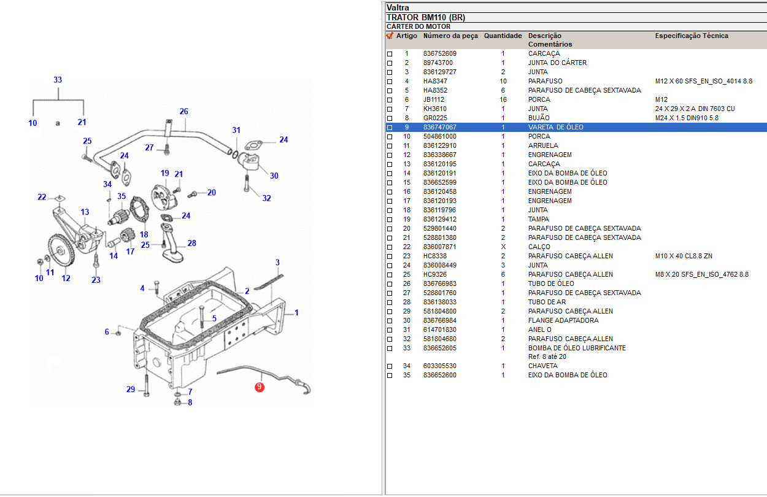This screenshot has height=497, width=767.
Task: Click callout number 29 in diagram
Action: (131, 389)
